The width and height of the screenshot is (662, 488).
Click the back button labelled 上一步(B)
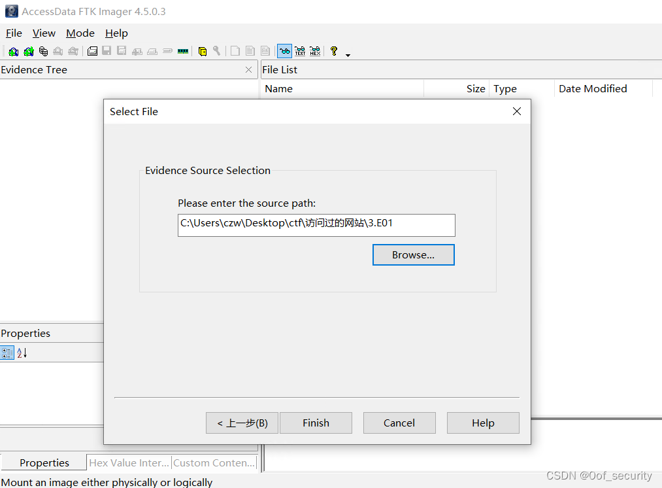[x=242, y=423]
